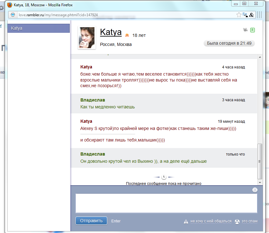The image size is (269, 233).
Task: Click message starting 'Alexey S крутой'
Action: (x=158, y=128)
